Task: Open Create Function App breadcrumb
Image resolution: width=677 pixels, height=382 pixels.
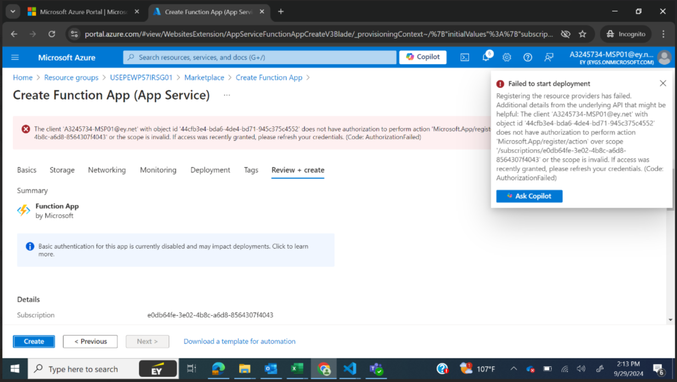Action: tap(269, 78)
